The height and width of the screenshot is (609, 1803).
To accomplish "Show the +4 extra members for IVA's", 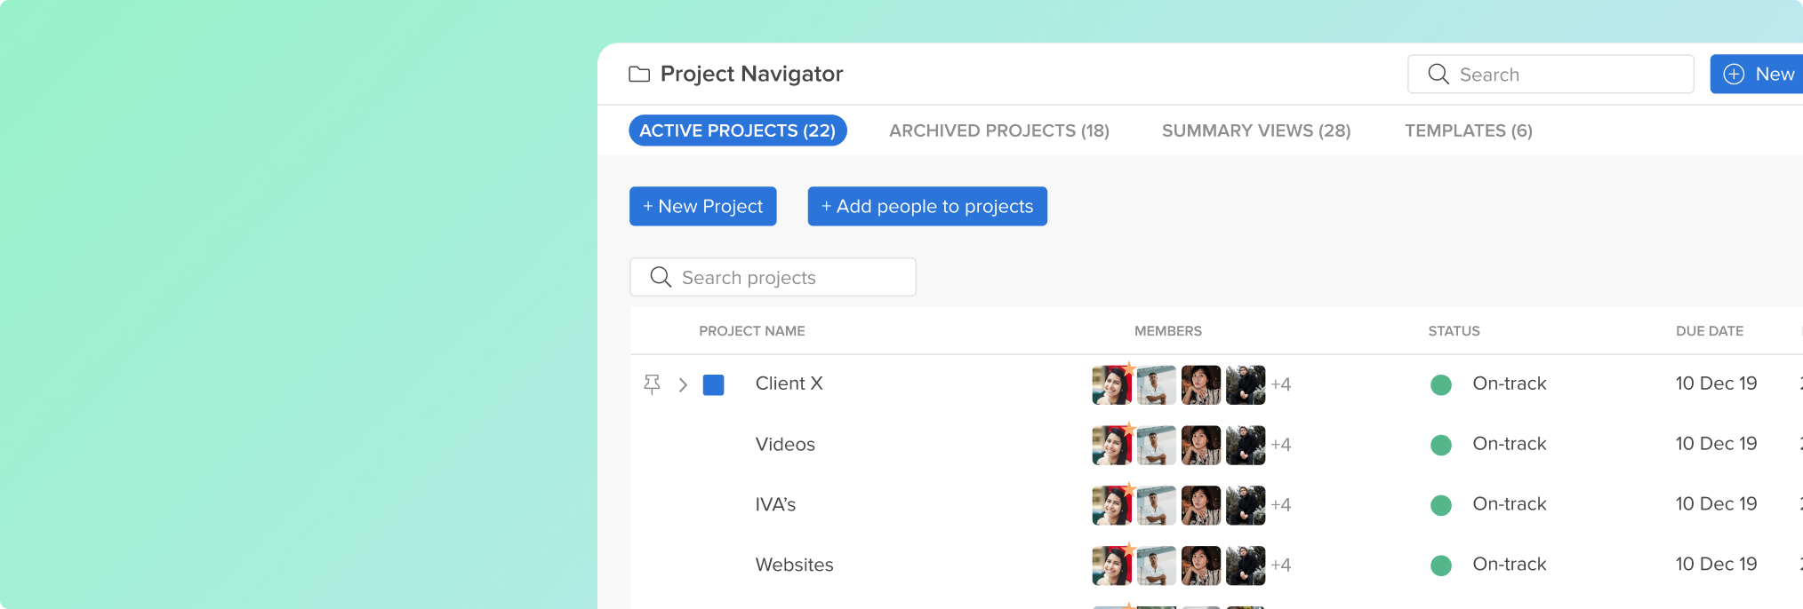I will 1280,505.
